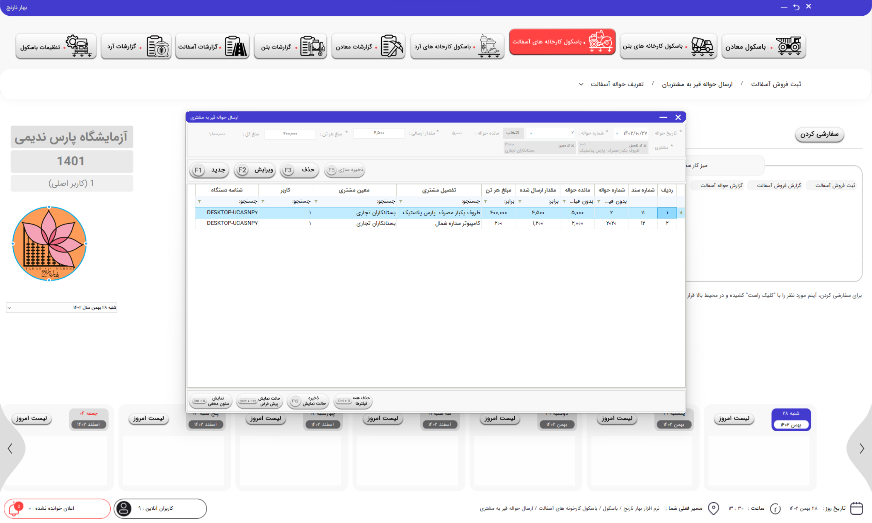This screenshot has width=872, height=523.
Task: Open the شماره حواله dropdown arrow
Action: click(531, 134)
